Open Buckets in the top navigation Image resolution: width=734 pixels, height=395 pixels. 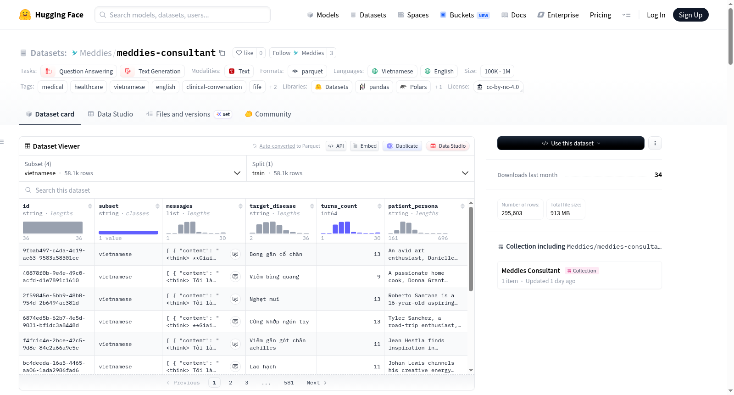[x=465, y=15]
